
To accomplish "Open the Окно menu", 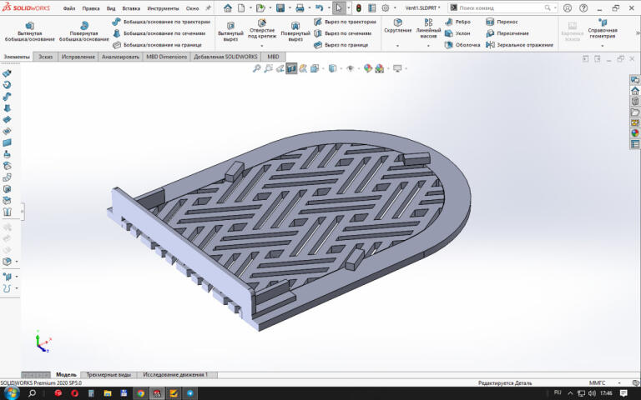I will pos(192,8).
